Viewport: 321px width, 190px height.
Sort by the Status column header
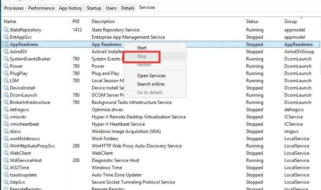point(263,21)
